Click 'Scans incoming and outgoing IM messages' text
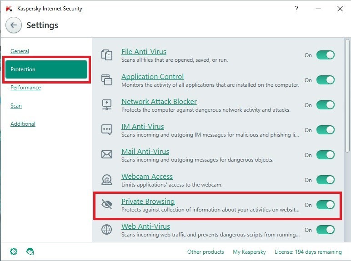The width and height of the screenshot is (351, 261). coord(210,135)
